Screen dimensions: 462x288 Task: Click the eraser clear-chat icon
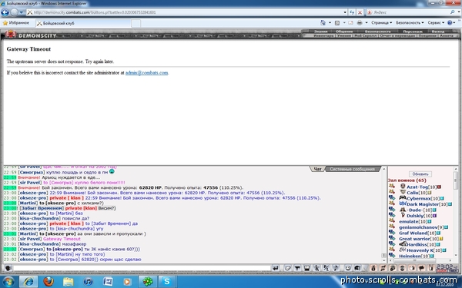[288, 268]
